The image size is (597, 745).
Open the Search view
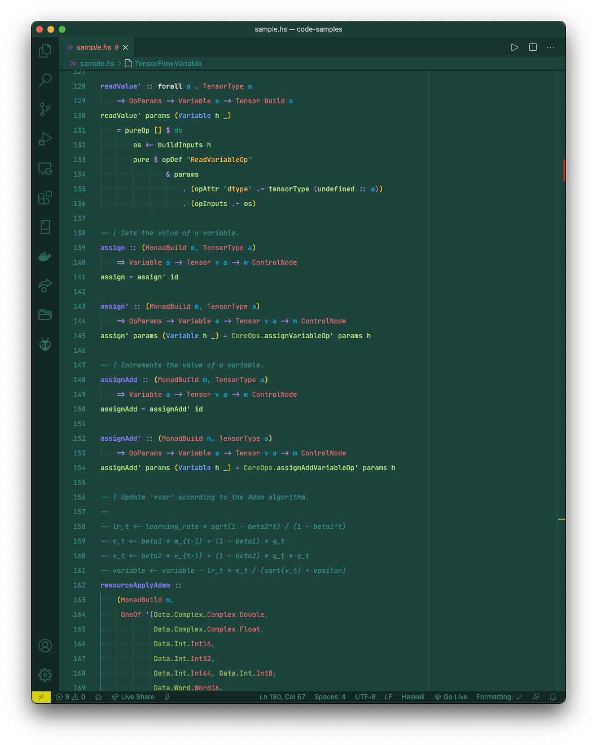coord(45,80)
